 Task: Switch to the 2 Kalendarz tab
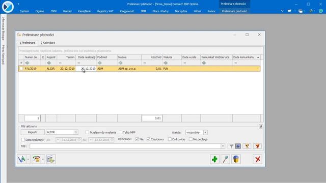[48, 43]
